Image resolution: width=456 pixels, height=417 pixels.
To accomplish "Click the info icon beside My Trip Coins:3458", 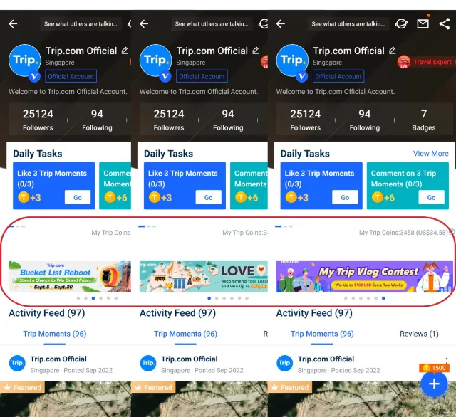I will pos(452,232).
